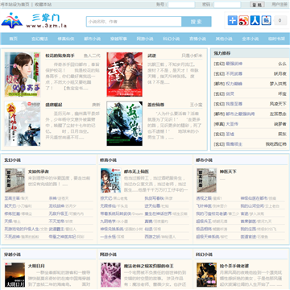Click the 收藏本站 bookmark link
Screen dimensions: 290x290
[x=43, y=5]
